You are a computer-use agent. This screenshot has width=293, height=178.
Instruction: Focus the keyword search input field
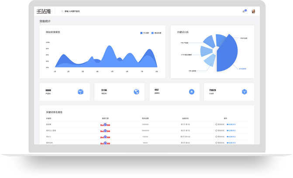point(72,11)
